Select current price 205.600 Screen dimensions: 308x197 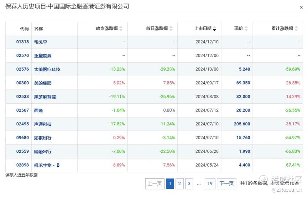pos(242,124)
